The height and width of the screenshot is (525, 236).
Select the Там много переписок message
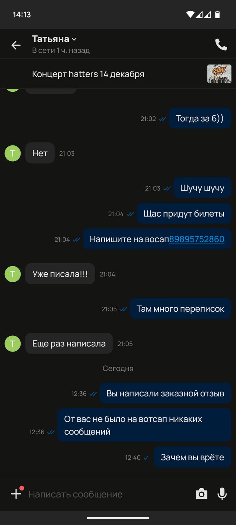[180, 308]
